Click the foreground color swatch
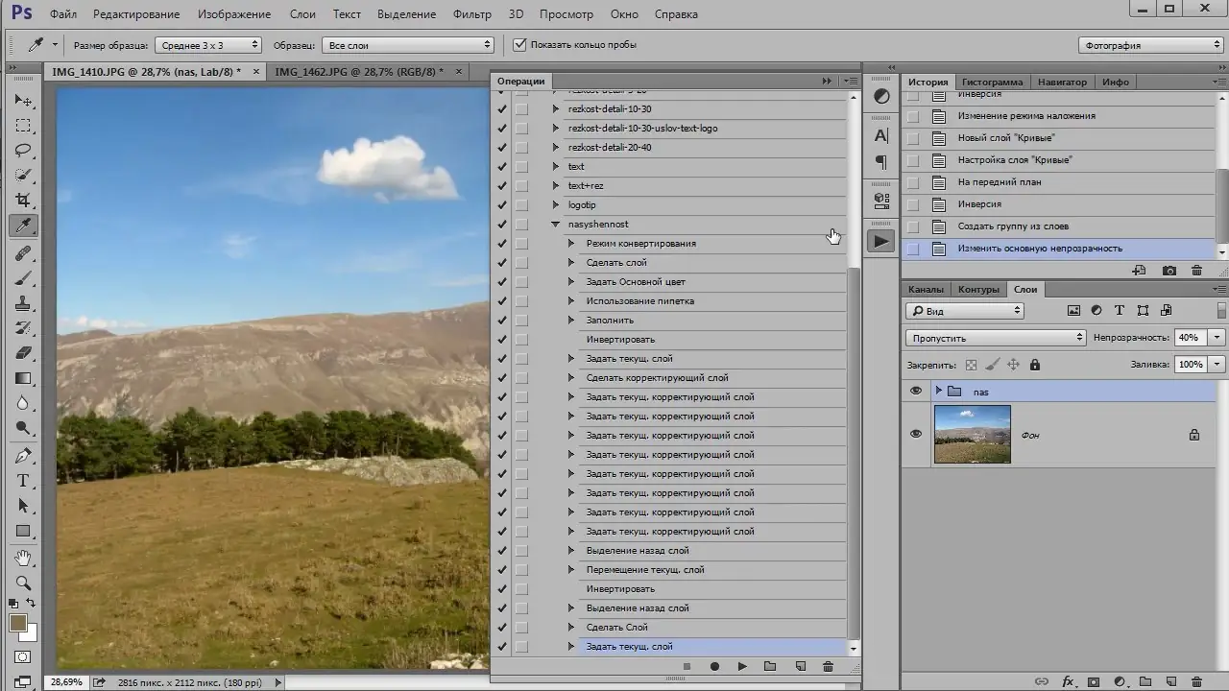1229x691 pixels. coord(18,623)
